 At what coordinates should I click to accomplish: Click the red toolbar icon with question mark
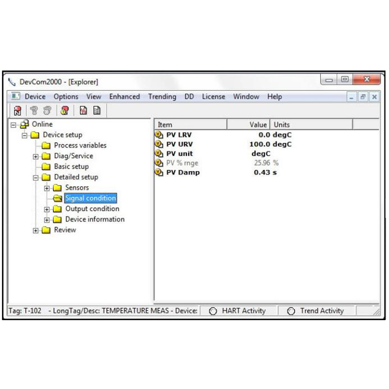click(65, 110)
